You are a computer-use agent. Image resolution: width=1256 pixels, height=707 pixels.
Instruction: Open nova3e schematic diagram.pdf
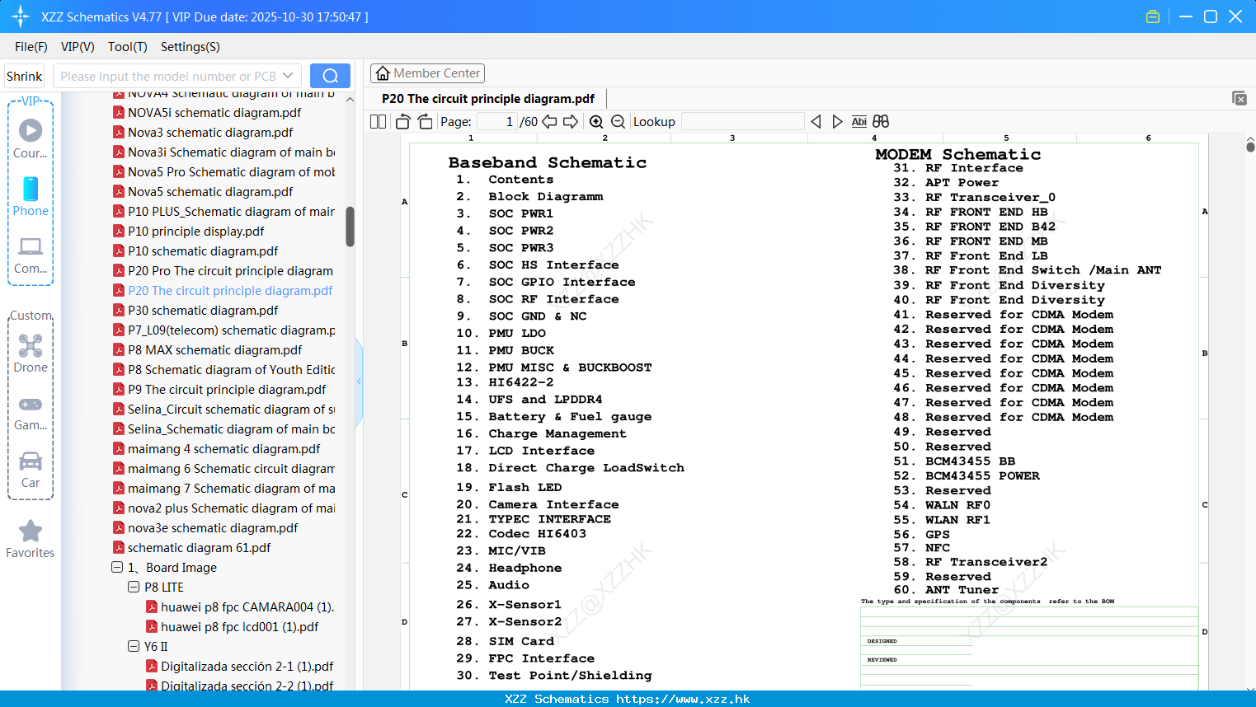[213, 527]
